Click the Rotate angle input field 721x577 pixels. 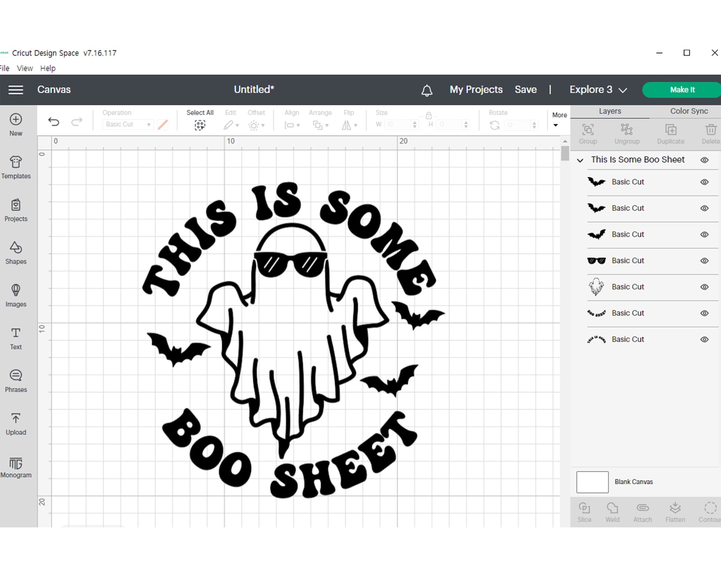coord(521,124)
